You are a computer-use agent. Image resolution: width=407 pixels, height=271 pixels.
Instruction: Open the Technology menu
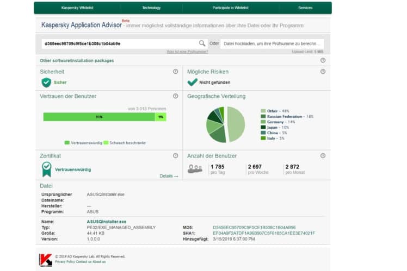pos(151,8)
